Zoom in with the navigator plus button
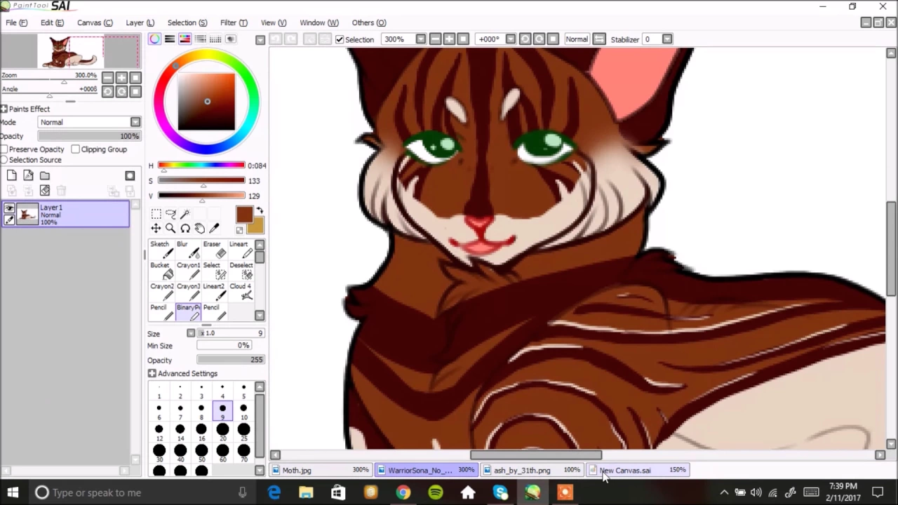This screenshot has width=898, height=505. click(x=121, y=77)
